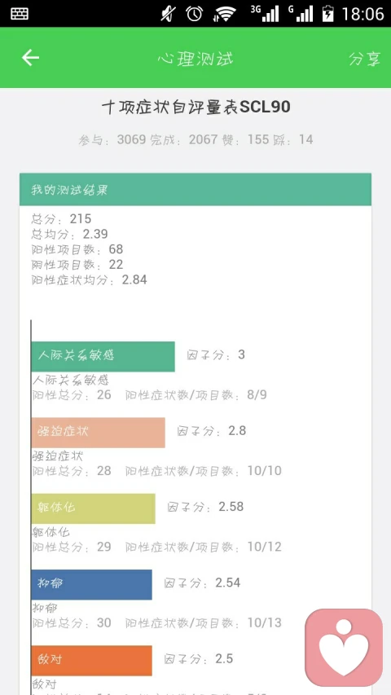The image size is (391, 695).
Task: Tap the pink heart floating icon
Action: click(344, 647)
